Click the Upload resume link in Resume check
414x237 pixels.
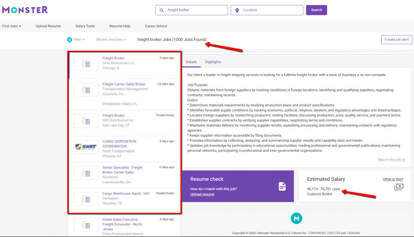tap(202, 194)
